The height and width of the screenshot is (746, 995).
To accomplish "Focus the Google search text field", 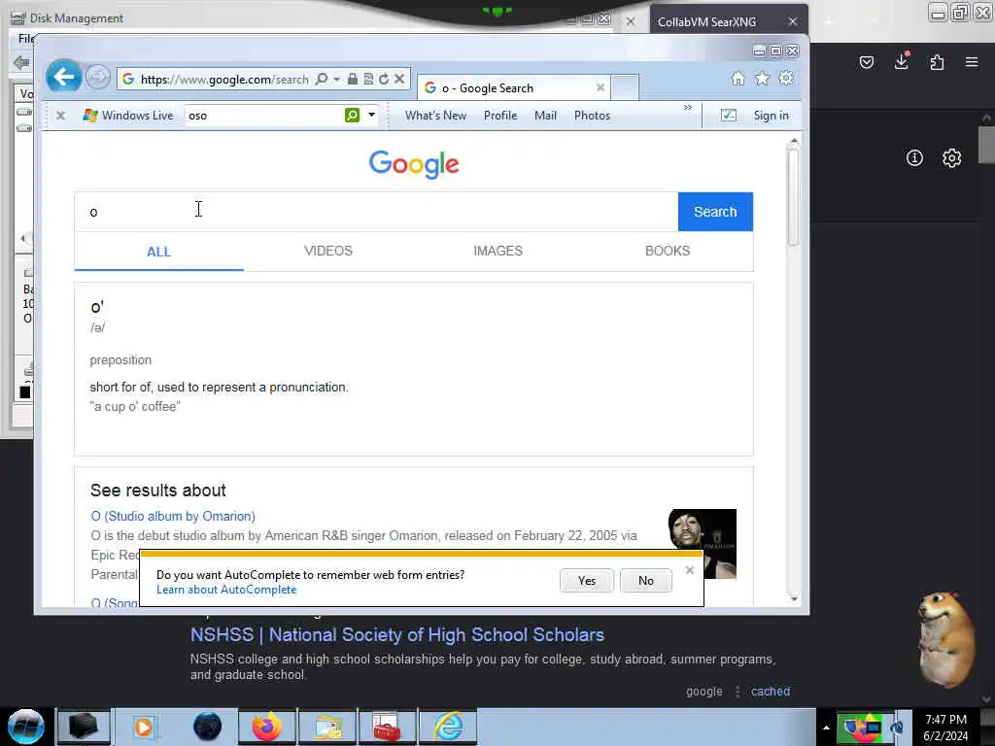I will (x=376, y=212).
